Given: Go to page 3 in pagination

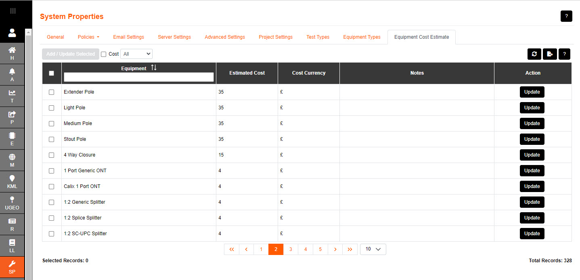Looking at the screenshot, I should [291, 249].
